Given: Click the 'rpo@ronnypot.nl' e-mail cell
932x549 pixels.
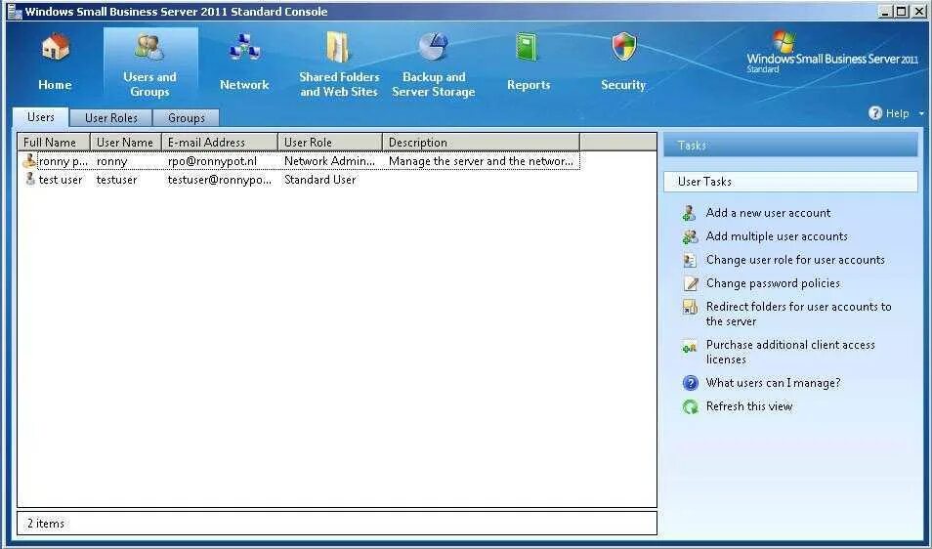Looking at the screenshot, I should (x=212, y=161).
